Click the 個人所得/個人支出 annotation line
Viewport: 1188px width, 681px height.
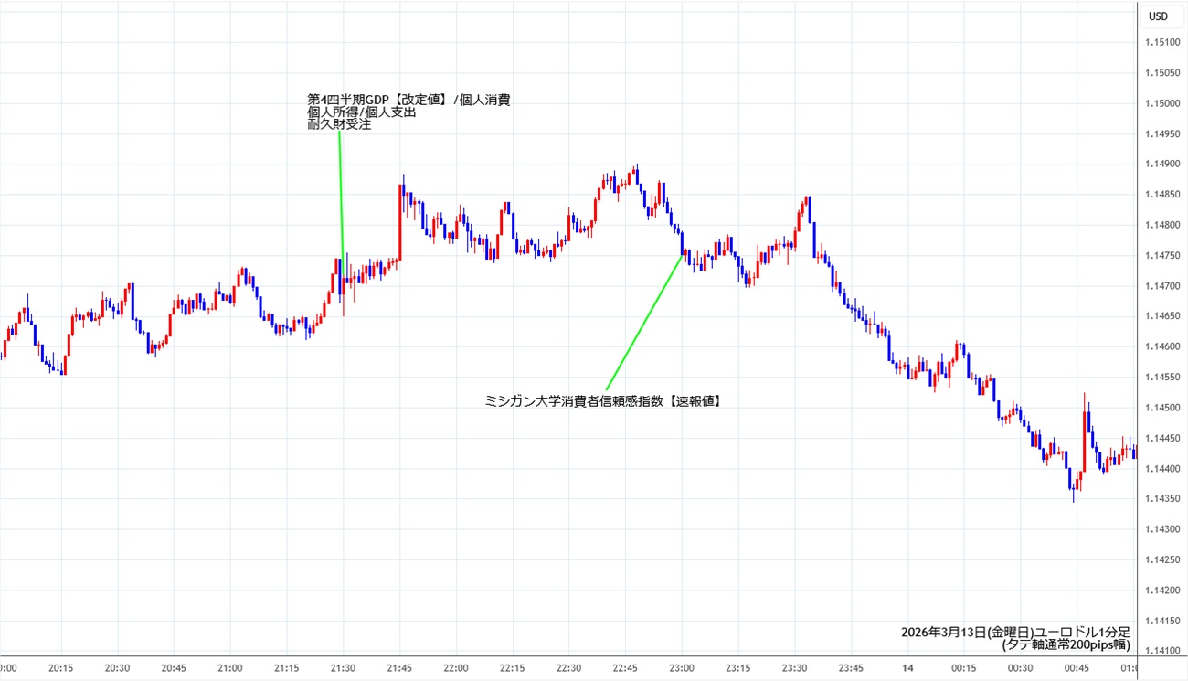pyautogui.click(x=361, y=112)
